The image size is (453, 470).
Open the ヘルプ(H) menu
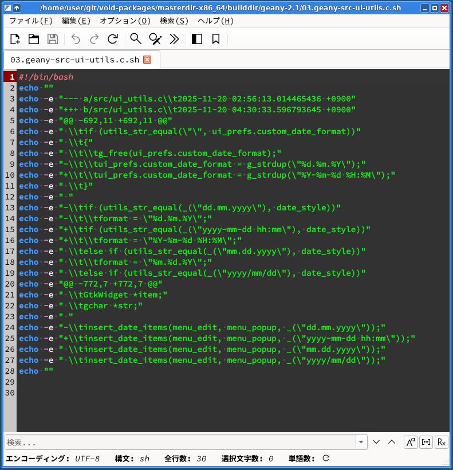click(x=215, y=21)
